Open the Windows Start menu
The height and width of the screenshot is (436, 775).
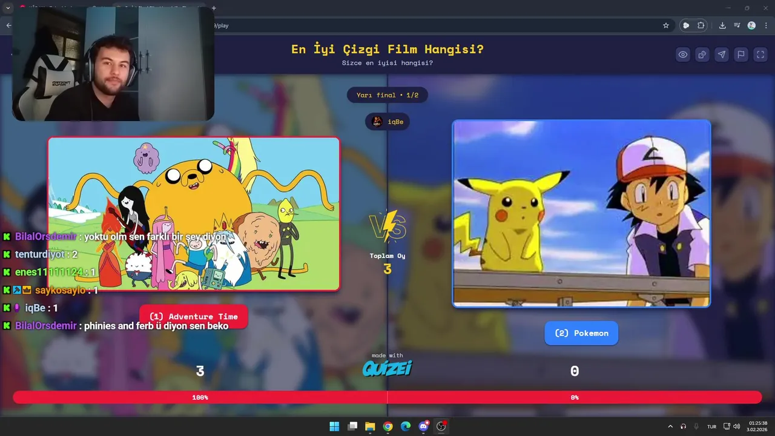click(334, 426)
